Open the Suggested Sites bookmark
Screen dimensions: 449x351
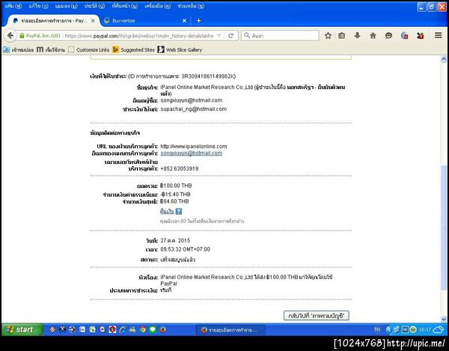pos(133,50)
